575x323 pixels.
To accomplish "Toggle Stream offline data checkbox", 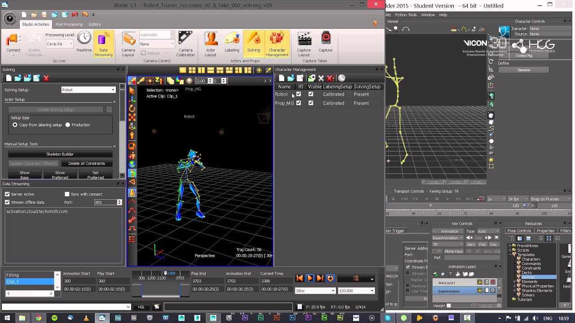I will 7,202.
